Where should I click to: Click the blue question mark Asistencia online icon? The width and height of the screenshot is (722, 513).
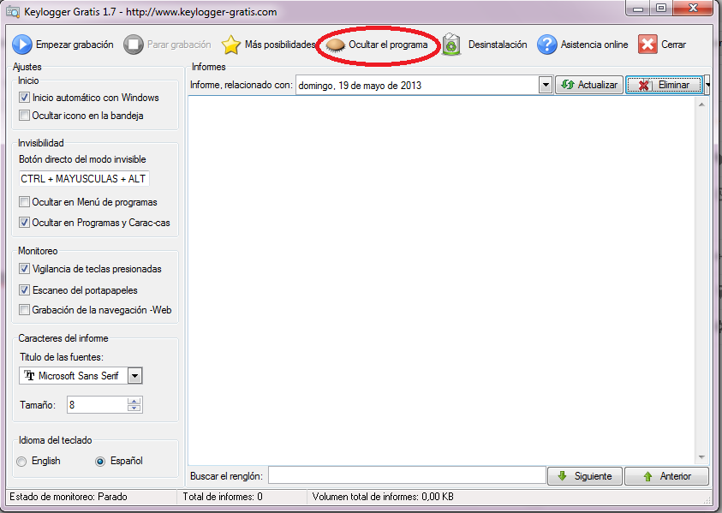(547, 45)
